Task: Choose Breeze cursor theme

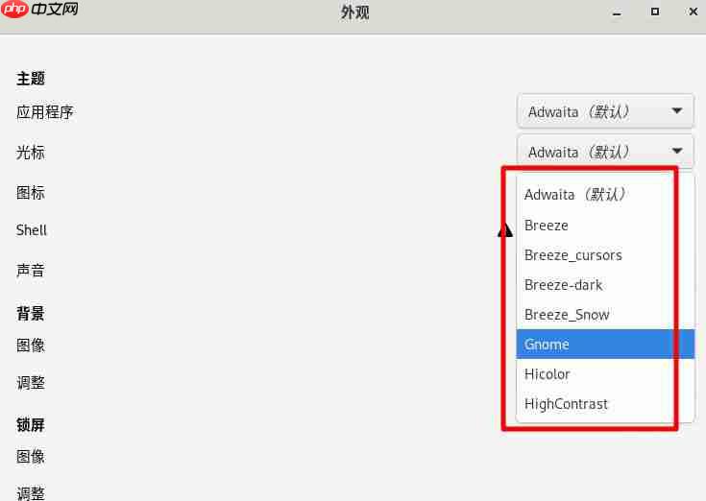Action: (605, 225)
